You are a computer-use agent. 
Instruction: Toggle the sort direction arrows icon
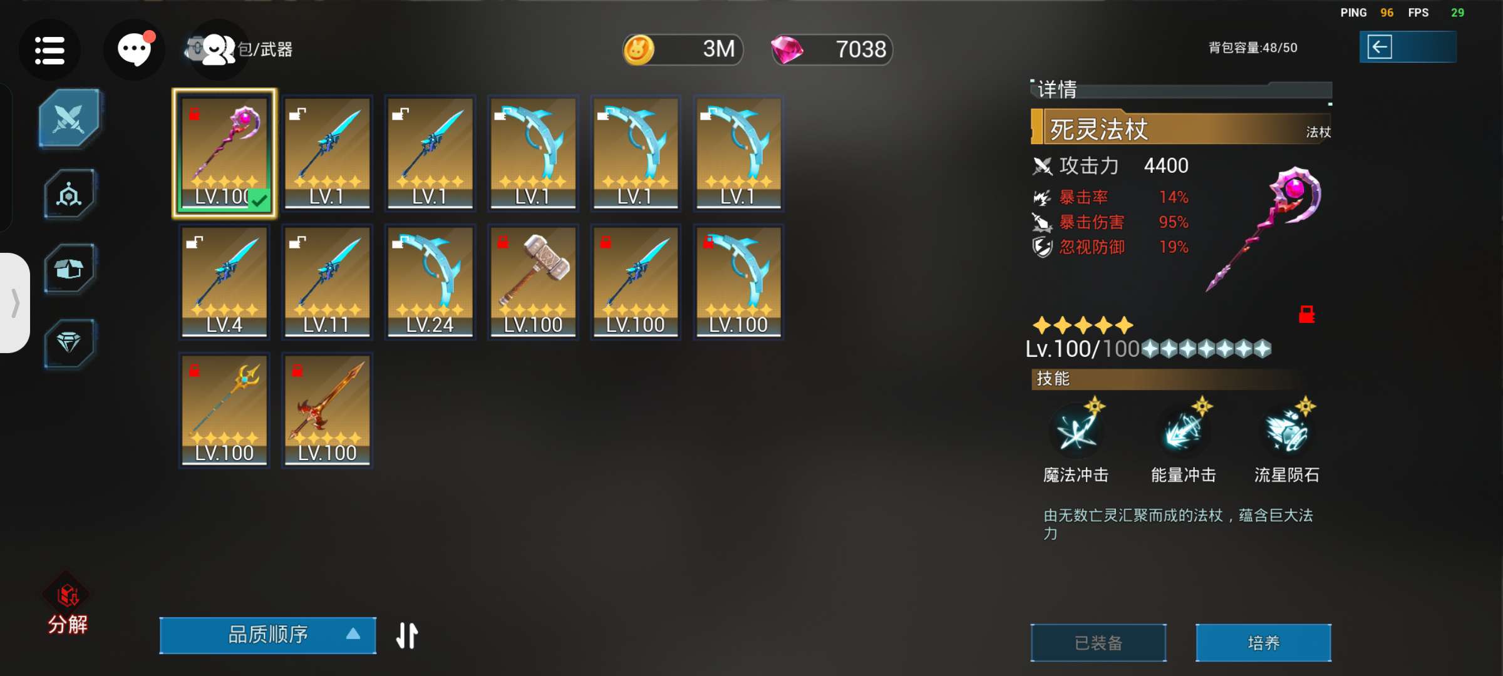[x=407, y=635]
